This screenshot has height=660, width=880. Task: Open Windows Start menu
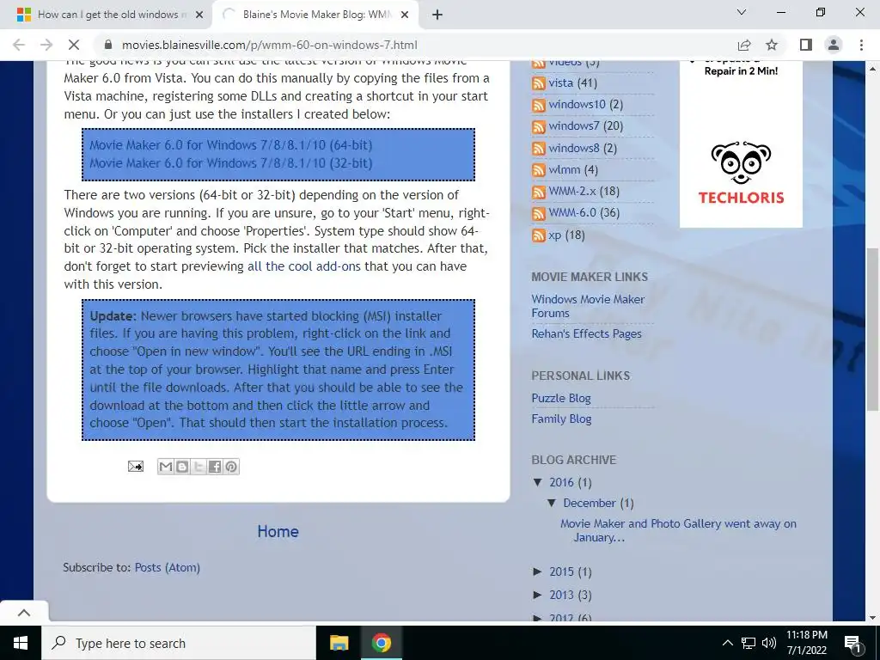coord(21,643)
